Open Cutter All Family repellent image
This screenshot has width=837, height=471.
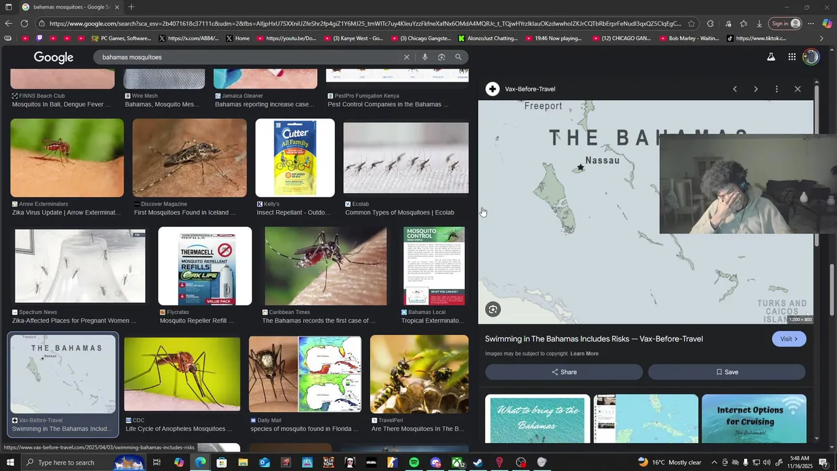tap(295, 158)
